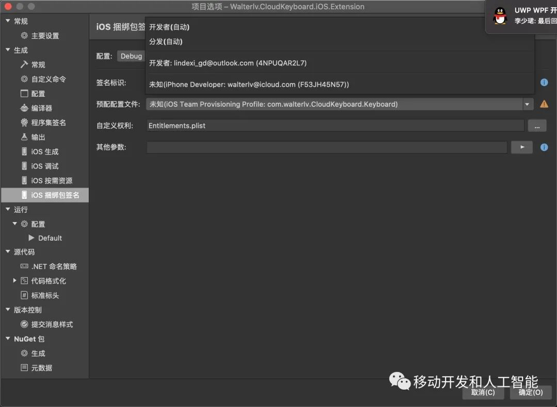Click the phone icon beside iOS 捆绑包签名
Viewport: 557px width, 407px height.
(24, 195)
